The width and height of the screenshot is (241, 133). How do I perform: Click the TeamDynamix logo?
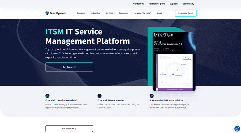(56, 13)
